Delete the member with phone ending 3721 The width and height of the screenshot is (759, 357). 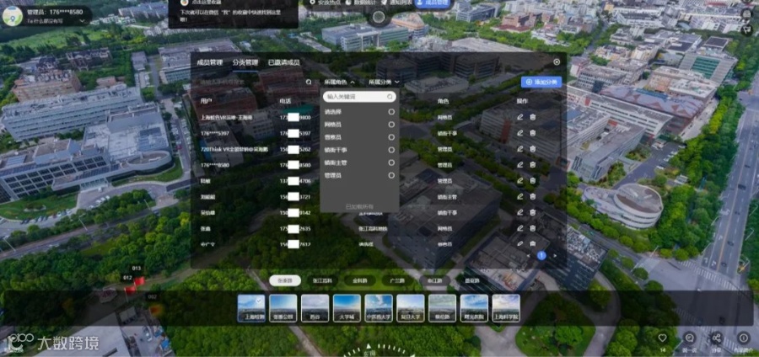[x=532, y=197]
